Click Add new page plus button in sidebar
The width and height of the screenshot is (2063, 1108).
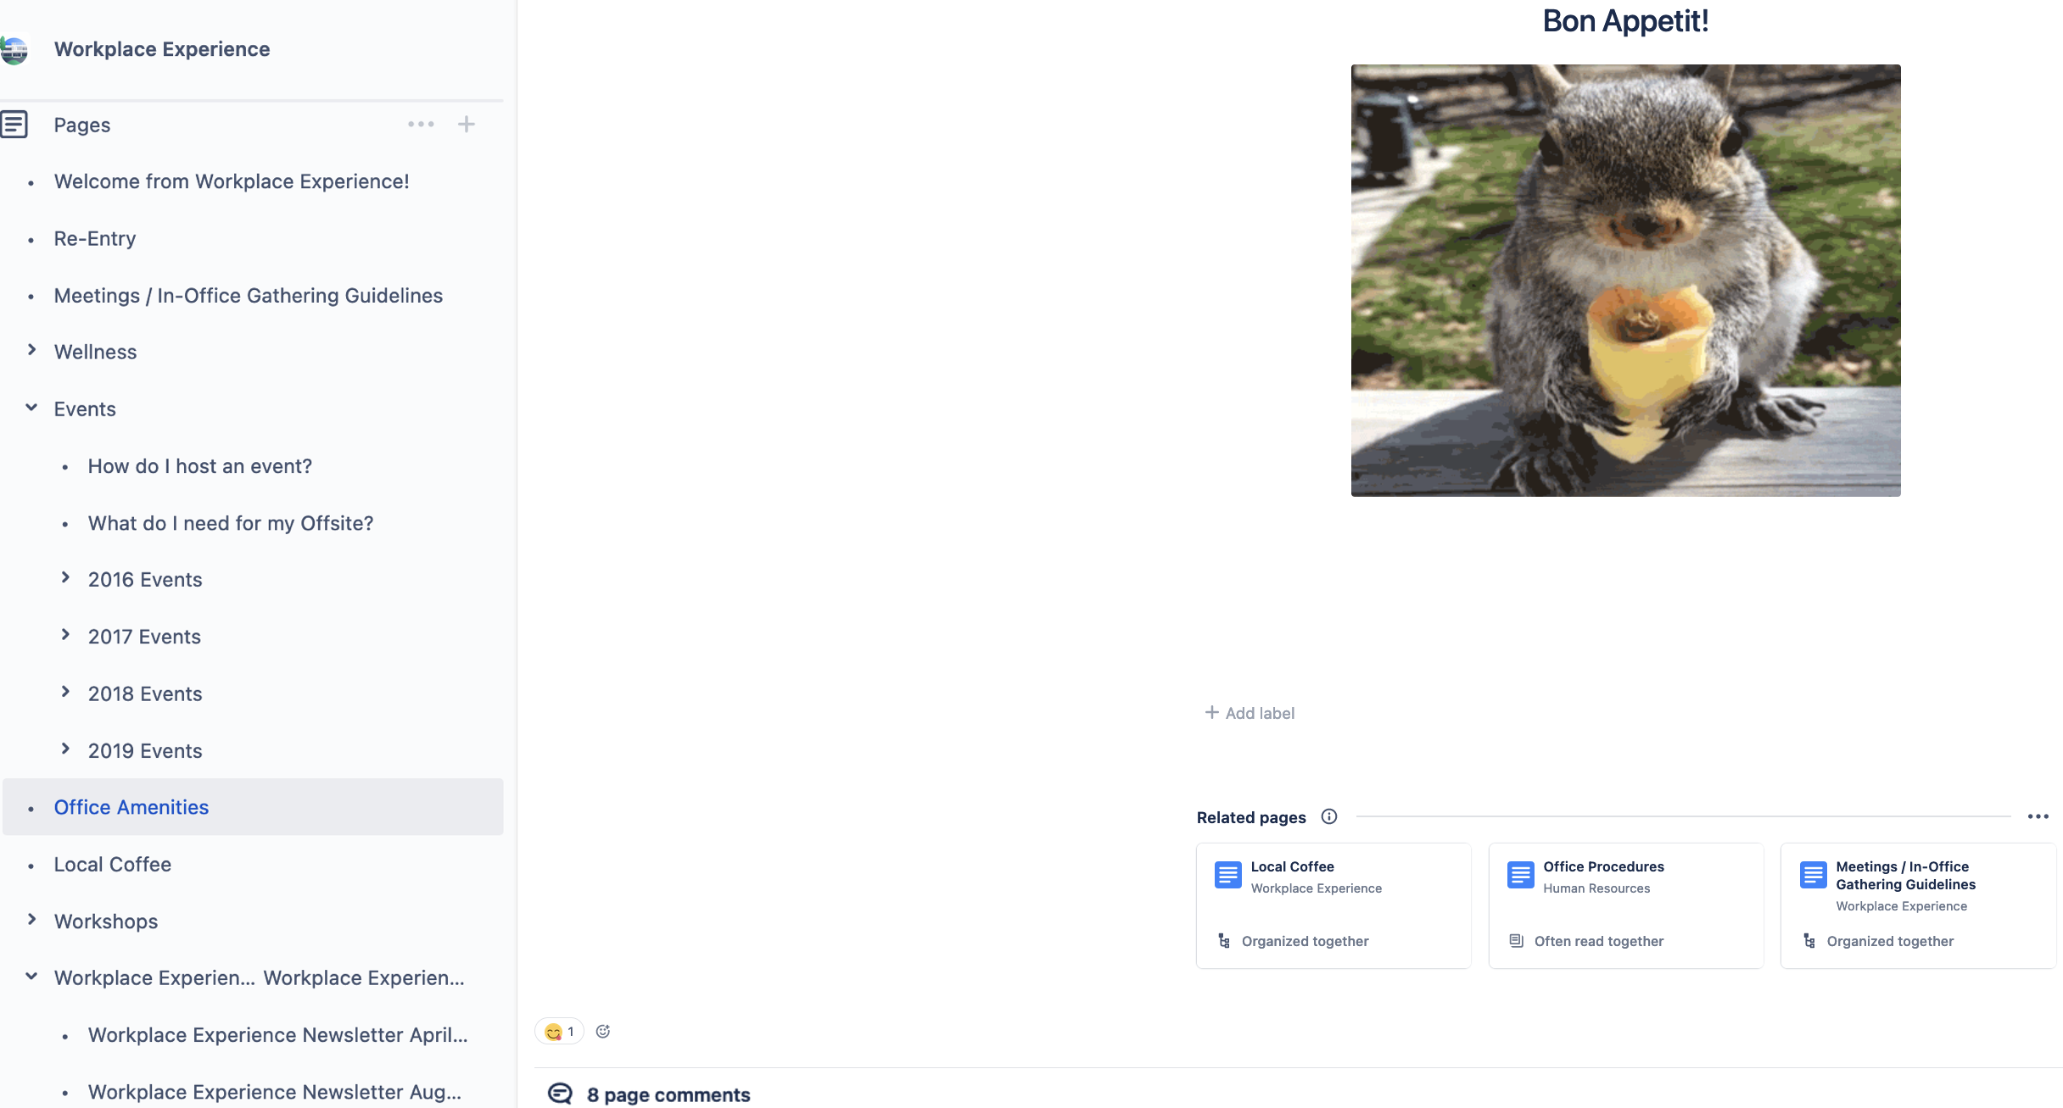(x=466, y=124)
